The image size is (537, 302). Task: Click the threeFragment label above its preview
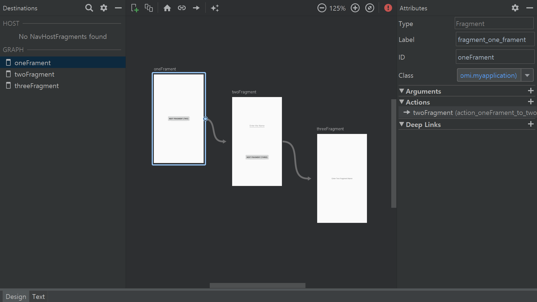(330, 129)
